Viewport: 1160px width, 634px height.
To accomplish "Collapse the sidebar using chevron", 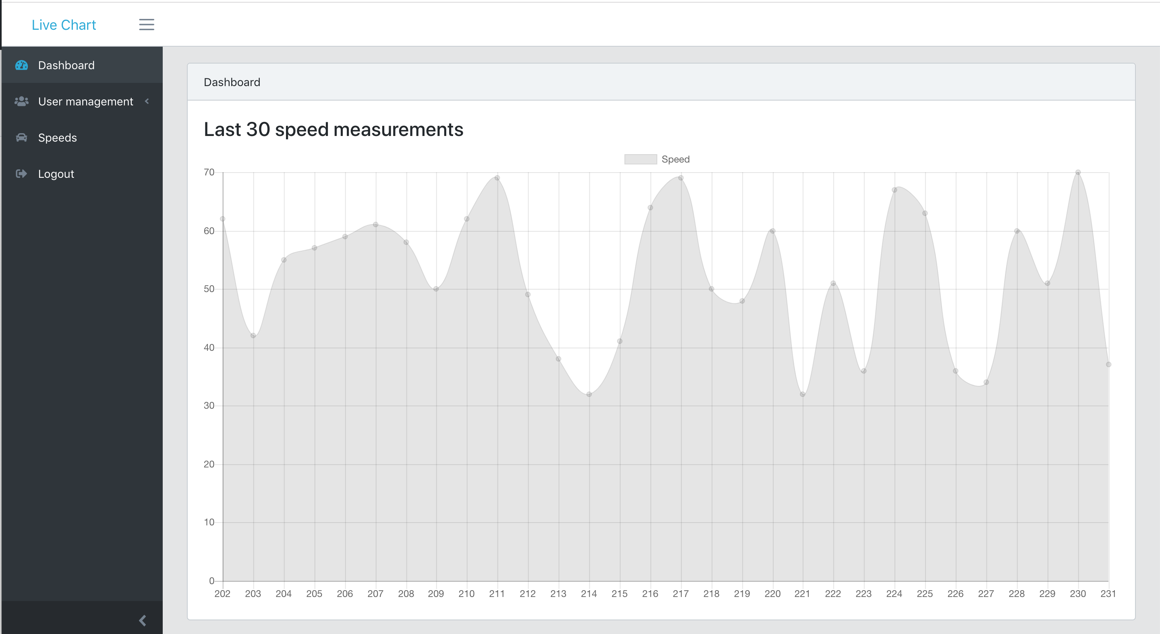I will [x=142, y=620].
